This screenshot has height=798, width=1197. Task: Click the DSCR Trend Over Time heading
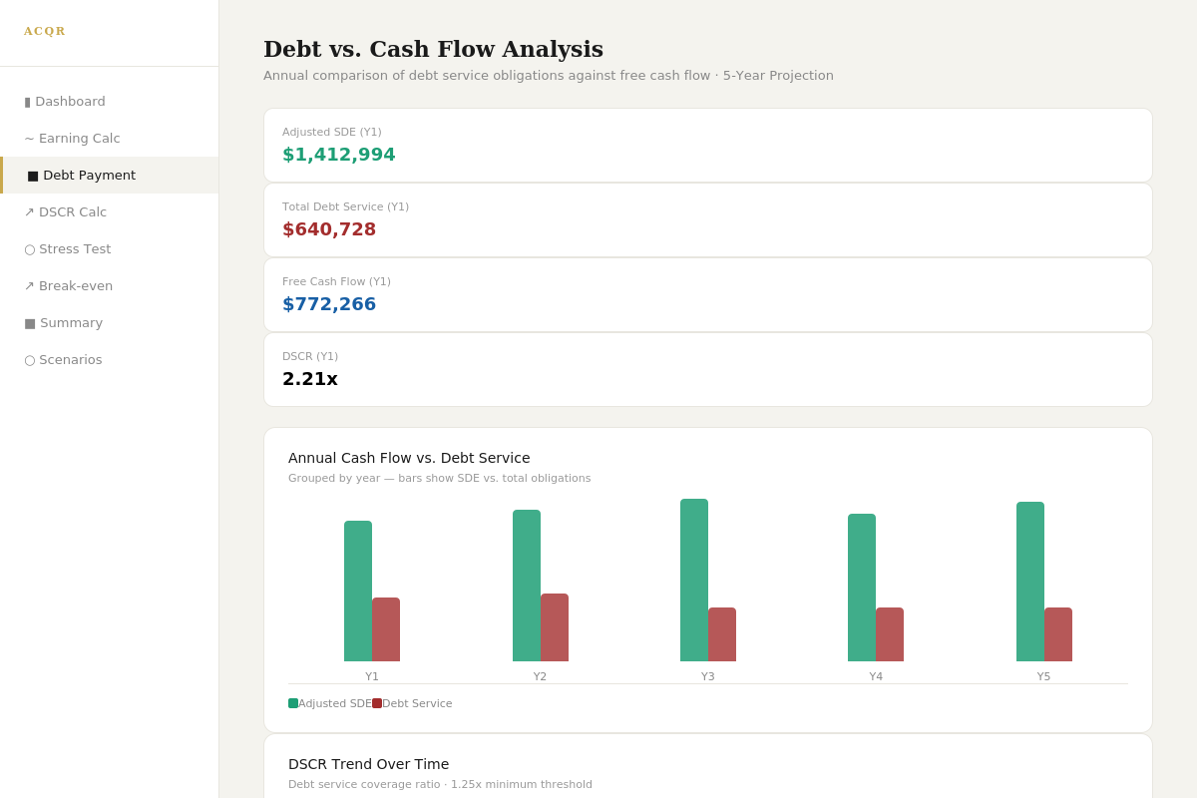point(369,764)
